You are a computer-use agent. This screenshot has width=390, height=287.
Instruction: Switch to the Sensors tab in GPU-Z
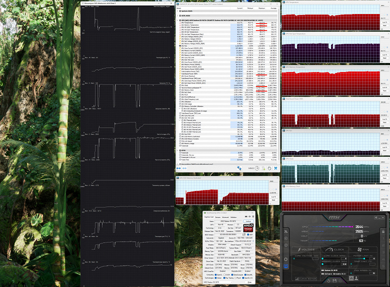coord(217,217)
